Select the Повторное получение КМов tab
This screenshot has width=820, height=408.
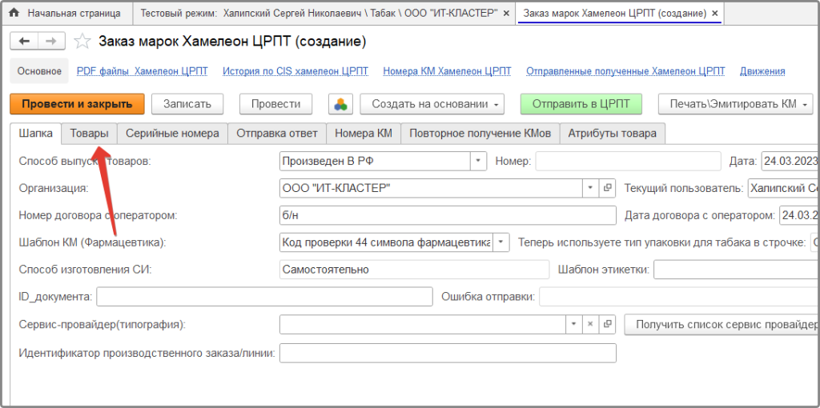tap(480, 134)
